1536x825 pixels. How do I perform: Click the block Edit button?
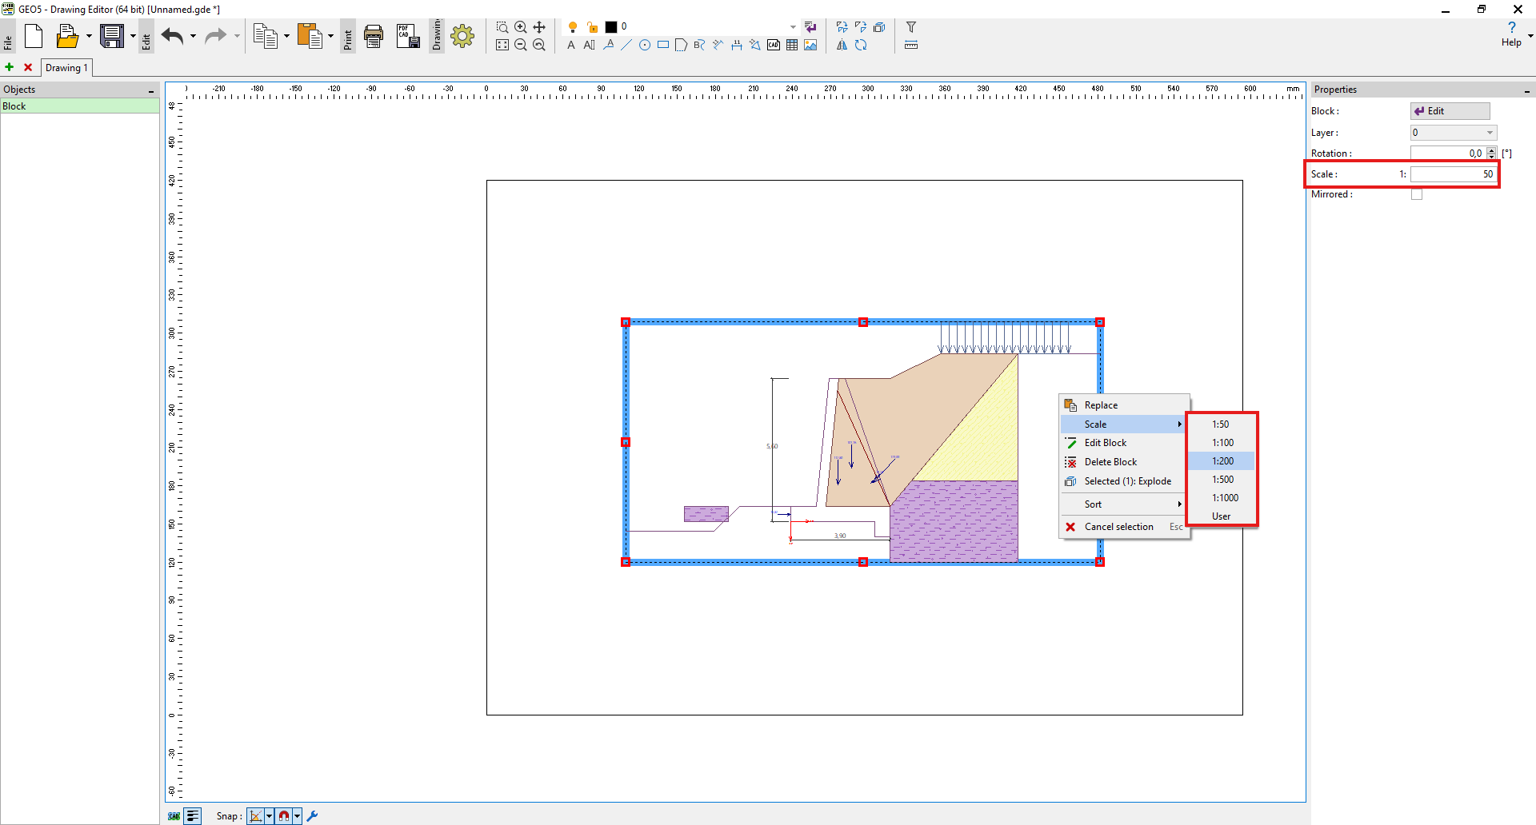click(x=1450, y=111)
